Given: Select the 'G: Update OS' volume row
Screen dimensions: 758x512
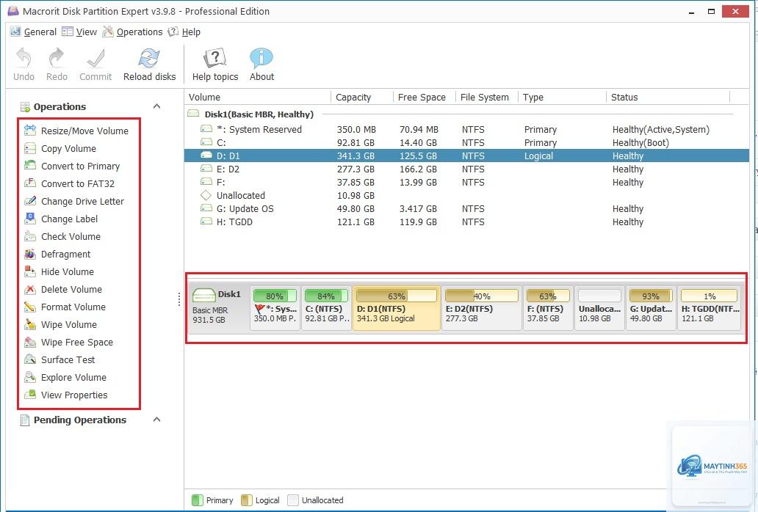Looking at the screenshot, I should 466,208.
